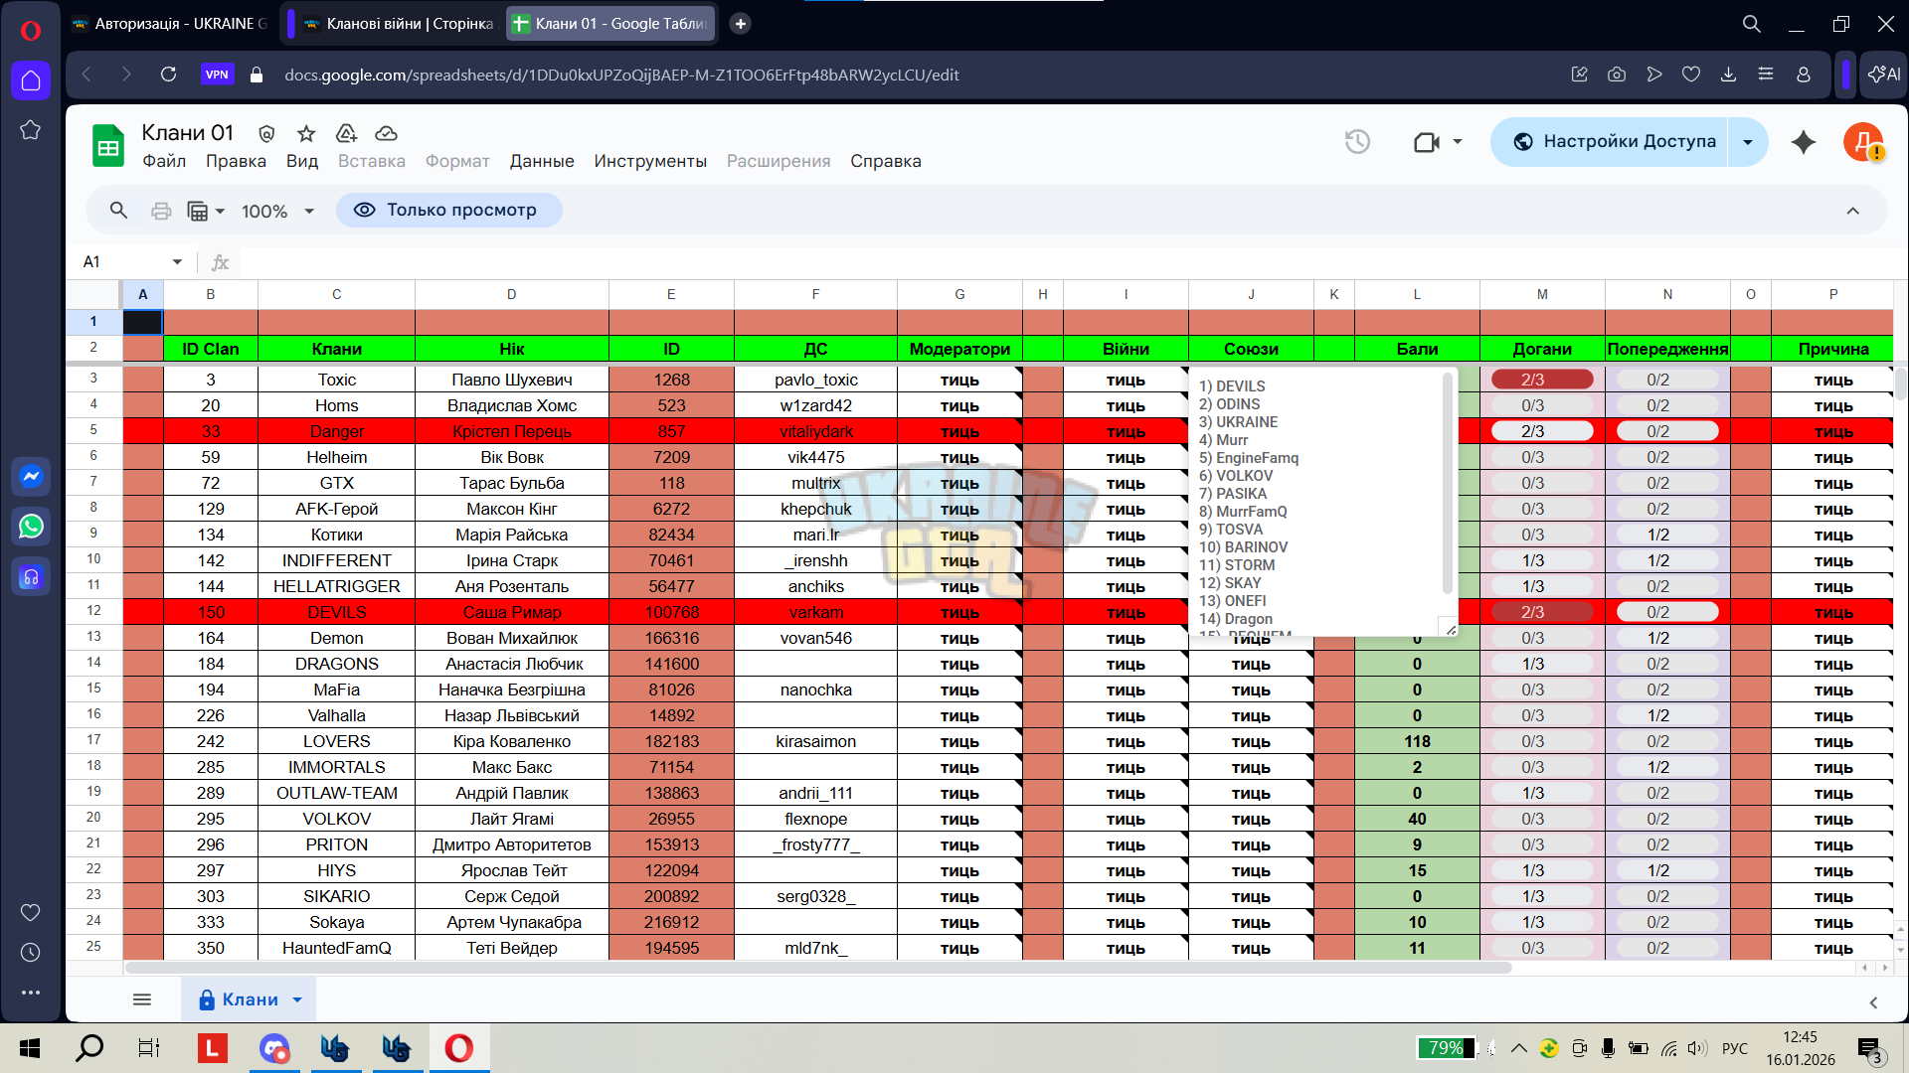Image resolution: width=1909 pixels, height=1073 pixels.
Task: Open the Данные menu
Action: point(542,161)
